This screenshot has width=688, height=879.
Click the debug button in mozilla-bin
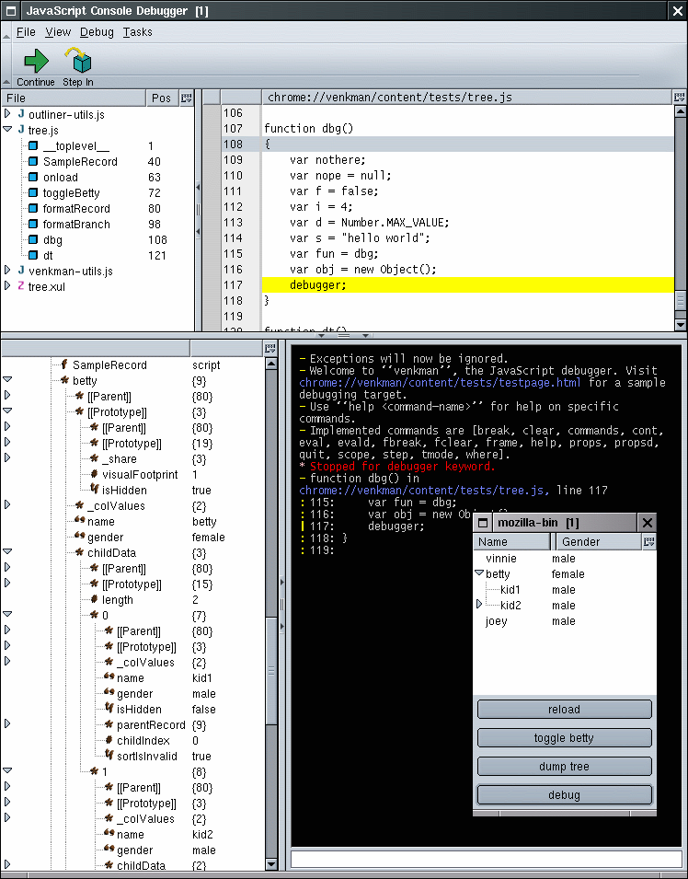click(564, 795)
